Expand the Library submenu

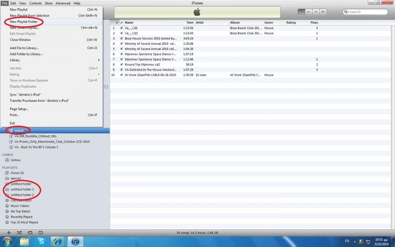click(52, 60)
